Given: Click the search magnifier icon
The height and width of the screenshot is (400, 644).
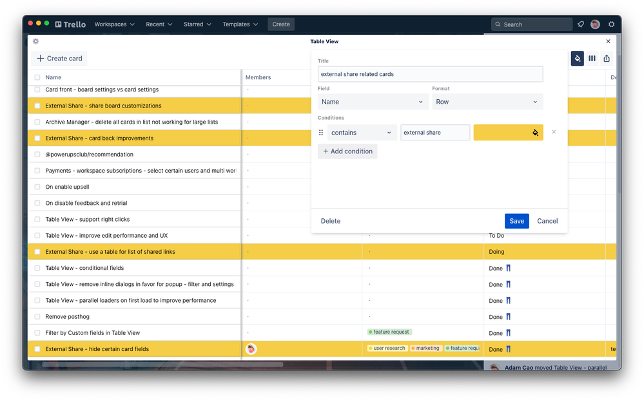Looking at the screenshot, I should tap(498, 24).
